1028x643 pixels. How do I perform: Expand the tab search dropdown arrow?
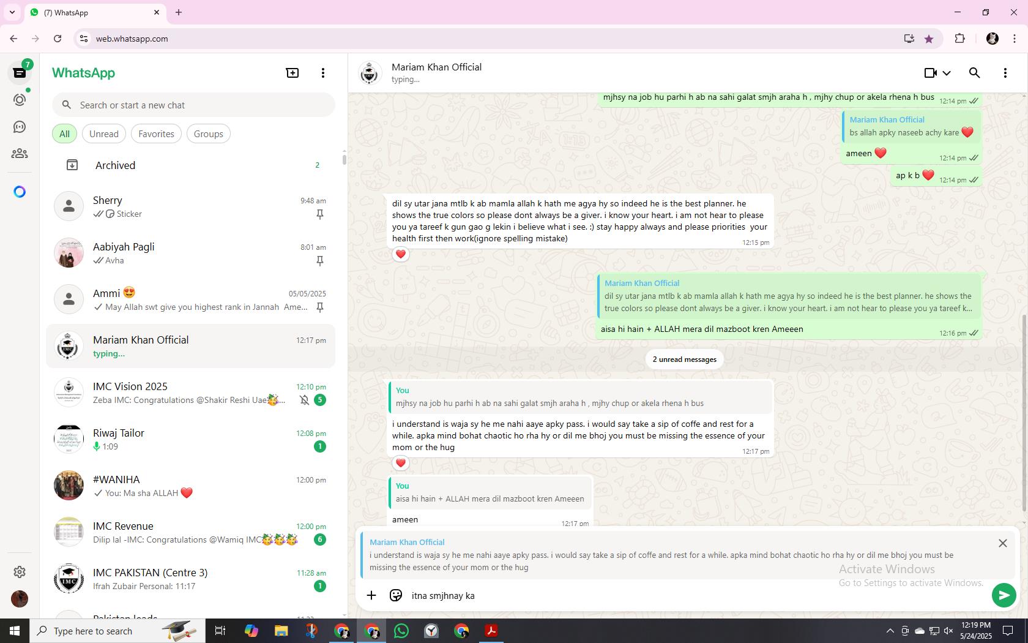pyautogui.click(x=12, y=12)
